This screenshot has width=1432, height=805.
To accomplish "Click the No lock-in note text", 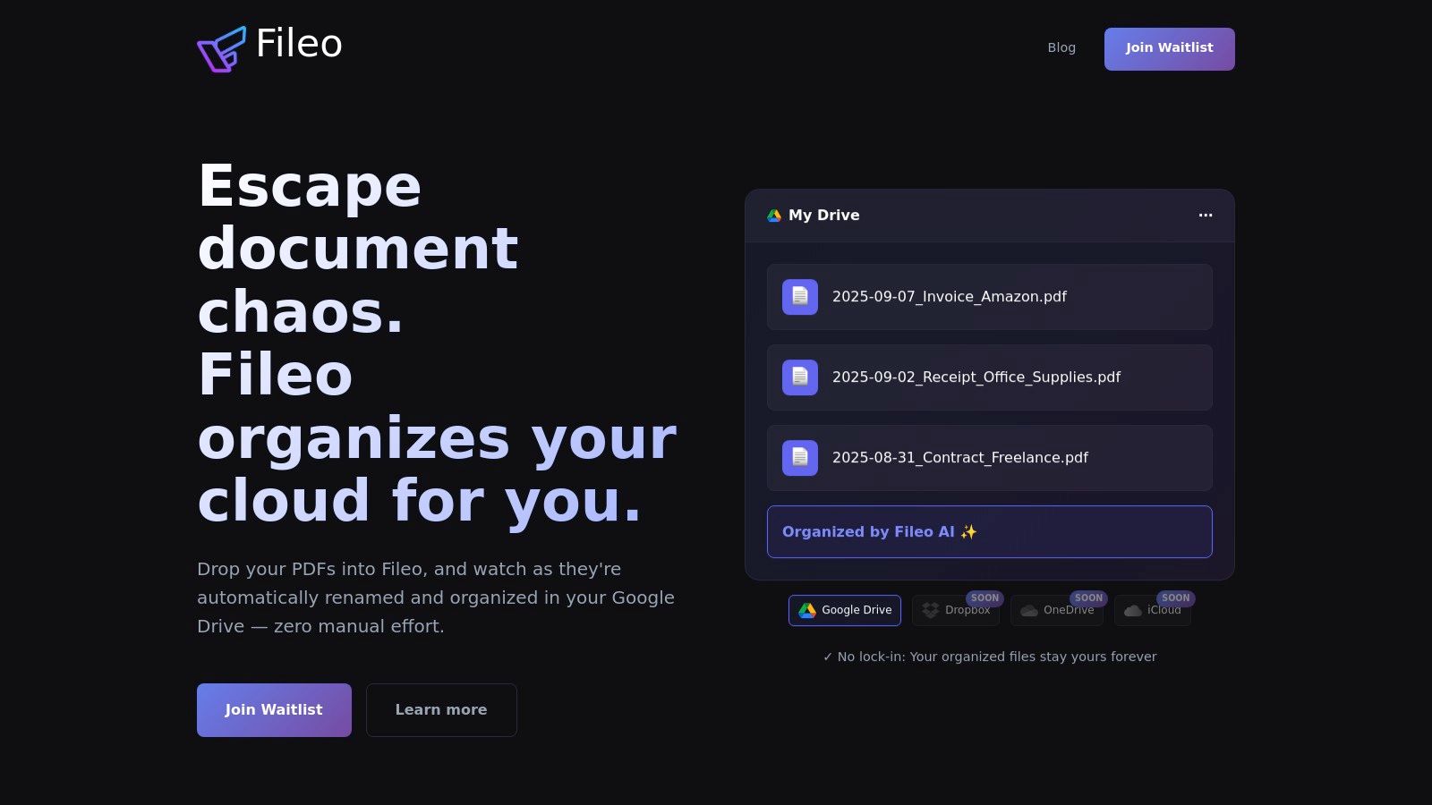I will tap(990, 657).
